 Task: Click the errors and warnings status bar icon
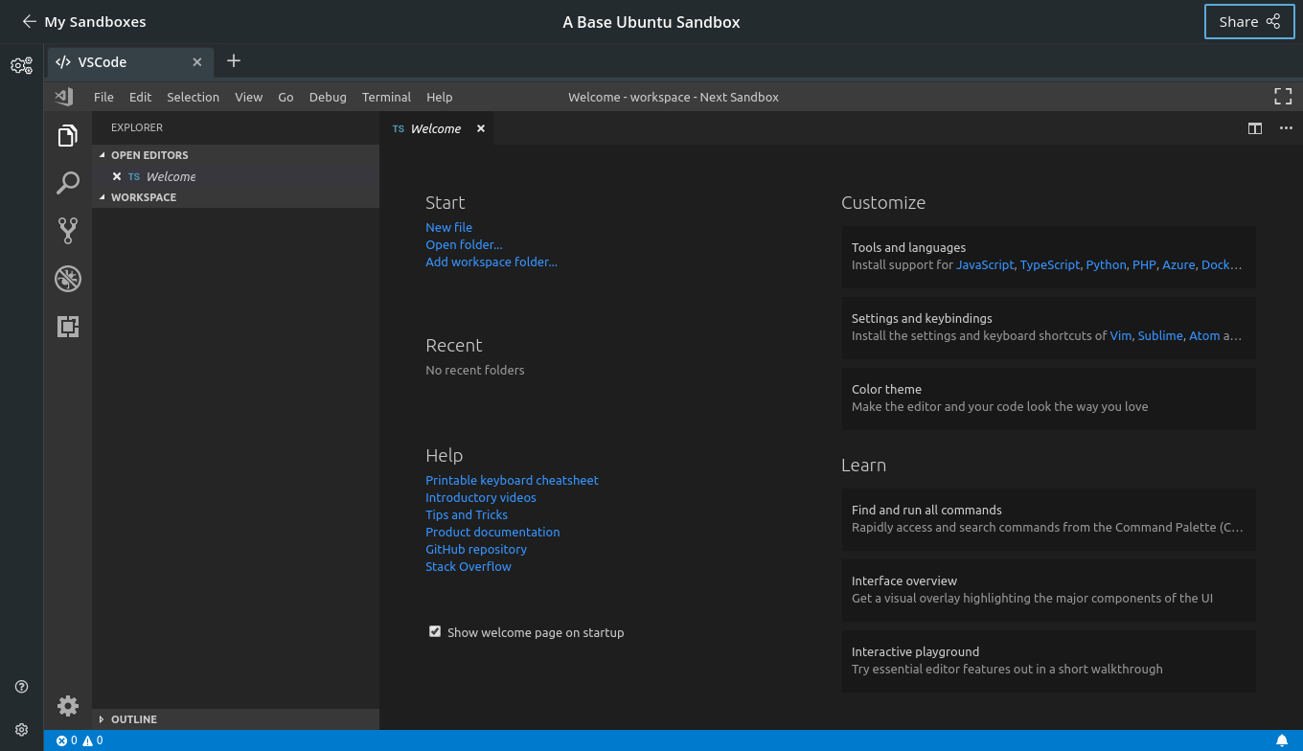[x=79, y=740]
